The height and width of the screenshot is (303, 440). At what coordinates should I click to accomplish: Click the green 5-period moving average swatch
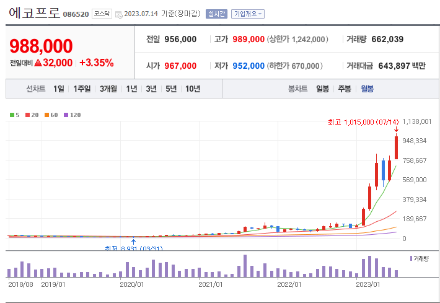12,115
